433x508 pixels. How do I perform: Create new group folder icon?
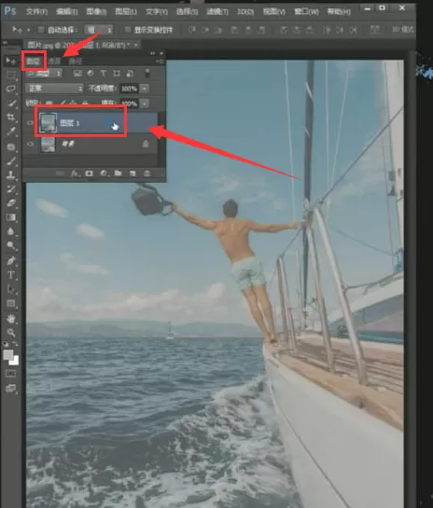(x=119, y=173)
